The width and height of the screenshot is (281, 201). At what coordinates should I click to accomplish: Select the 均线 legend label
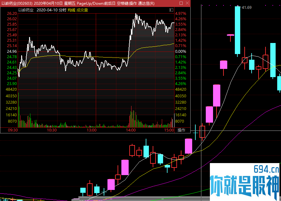pyautogui.click(x=71, y=10)
